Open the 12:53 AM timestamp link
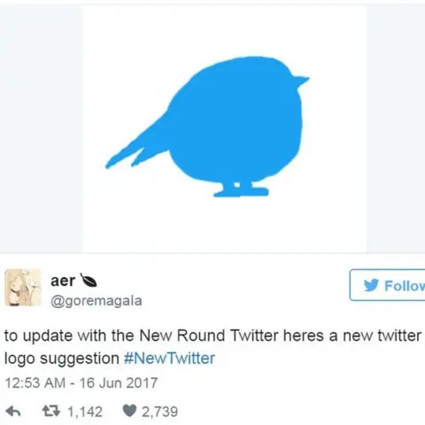The image size is (425, 425). 35,382
